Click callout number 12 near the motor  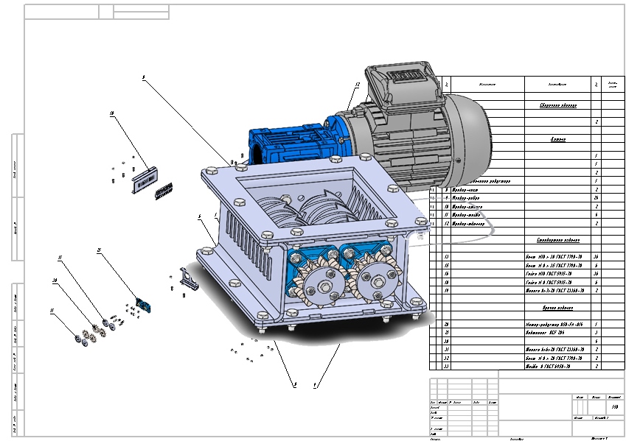point(357,85)
